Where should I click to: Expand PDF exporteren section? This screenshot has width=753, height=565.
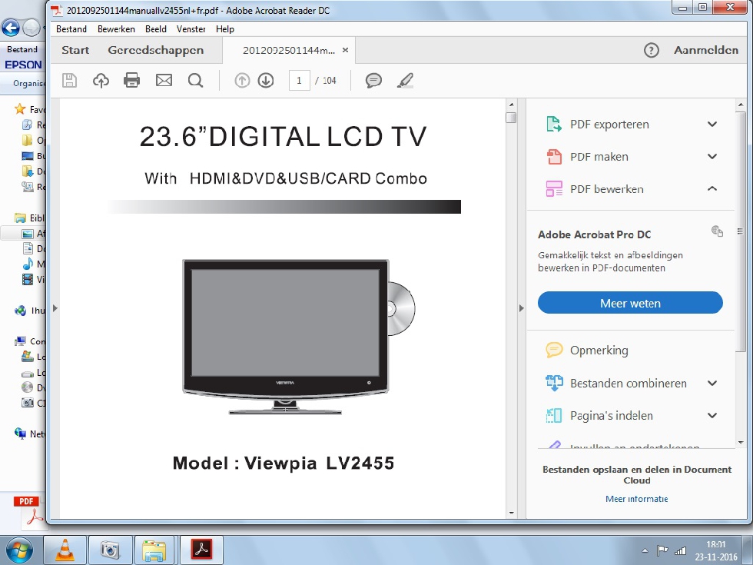(712, 124)
